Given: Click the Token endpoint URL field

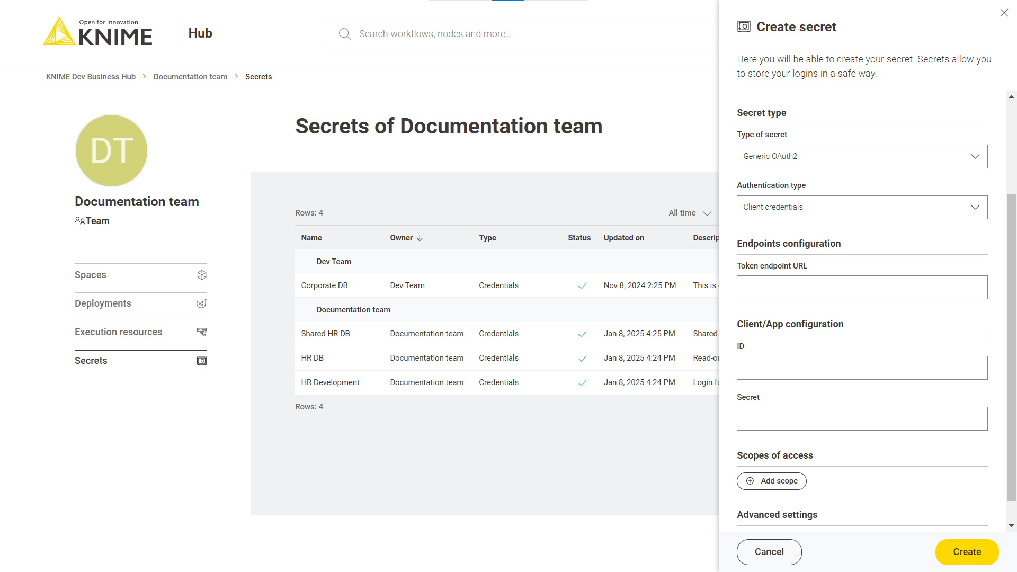Looking at the screenshot, I should coord(862,287).
